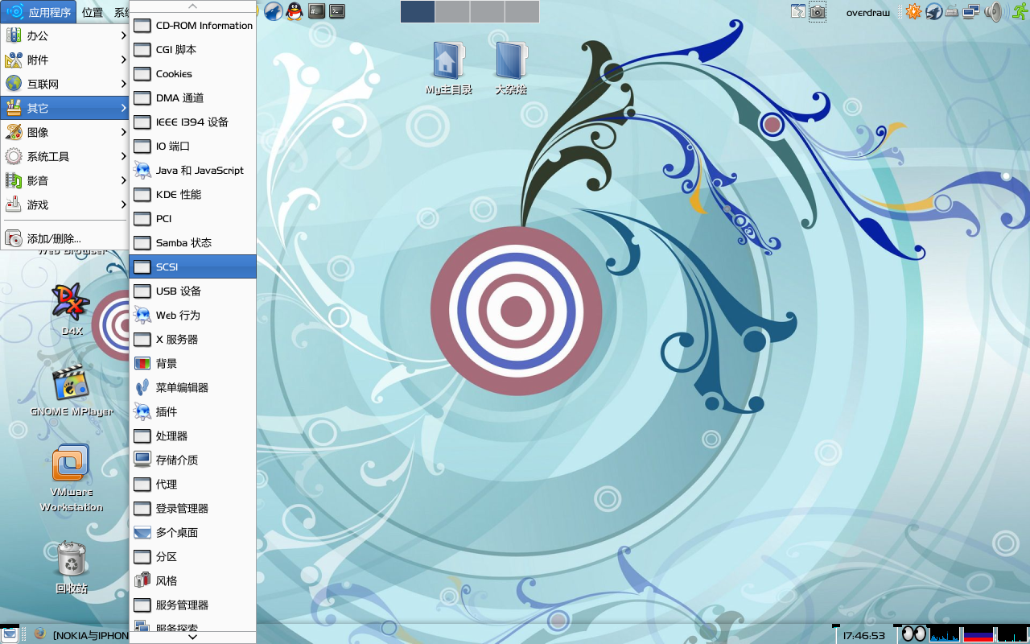Screen dimensions: 1030x644
Task: Select the SCSI menu entry
Action: click(192, 266)
